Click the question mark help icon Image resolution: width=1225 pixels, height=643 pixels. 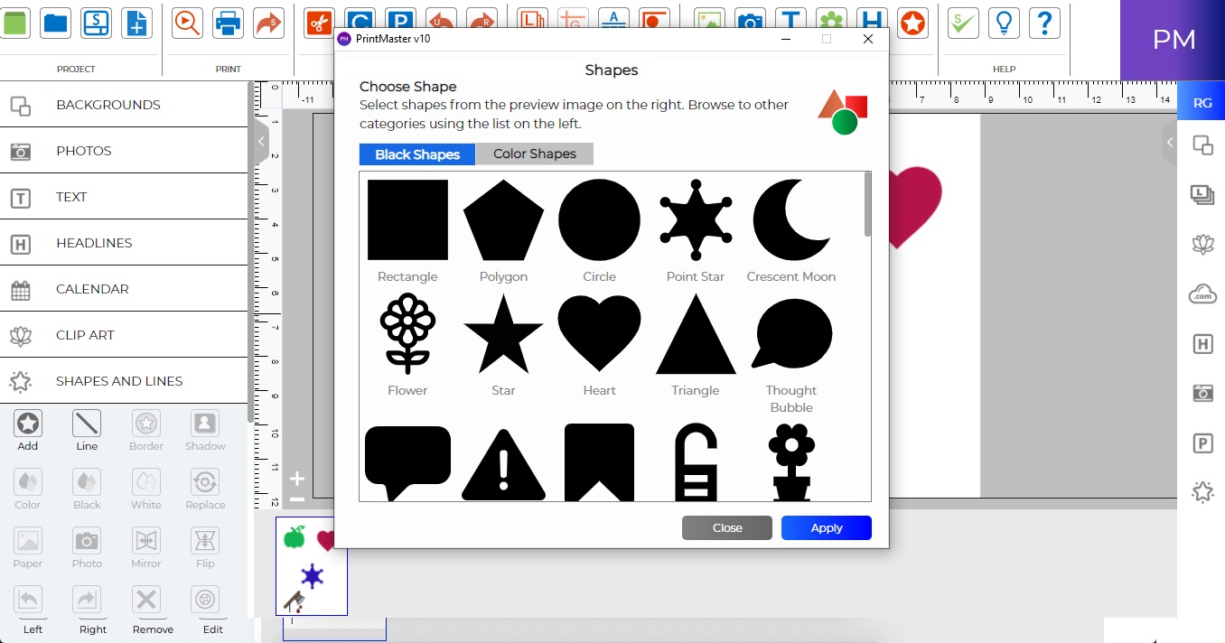pos(1044,23)
